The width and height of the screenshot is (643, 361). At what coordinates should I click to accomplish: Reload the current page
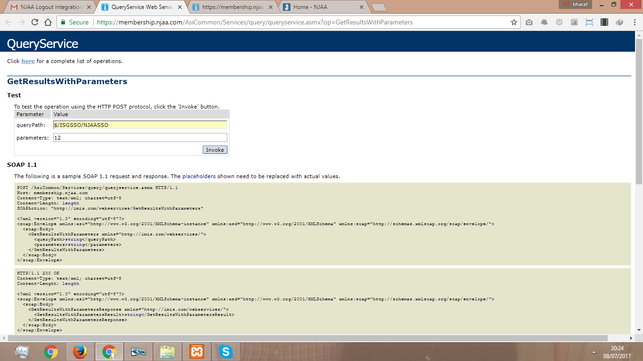click(x=35, y=22)
